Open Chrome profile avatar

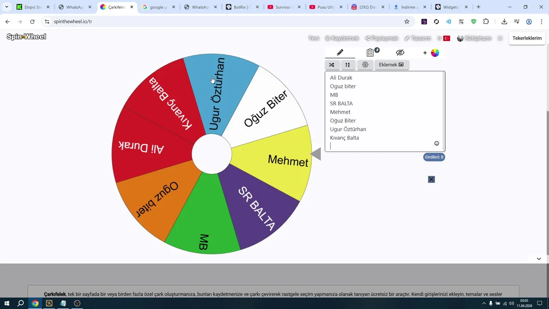coord(529,21)
